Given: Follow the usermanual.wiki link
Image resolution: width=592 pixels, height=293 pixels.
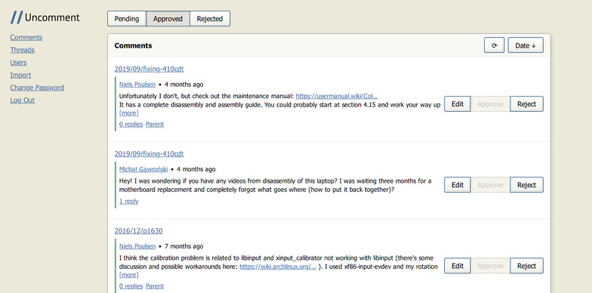Looking at the screenshot, I should pyautogui.click(x=337, y=96).
